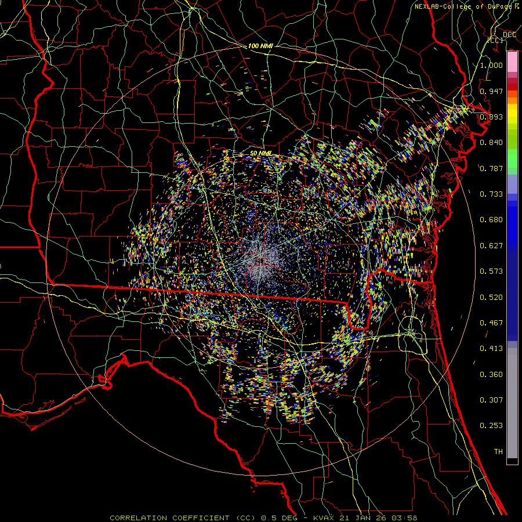Image resolution: width=522 pixels, height=522 pixels.
Task: Click the pink top segment of the color bar
Action: [512, 62]
